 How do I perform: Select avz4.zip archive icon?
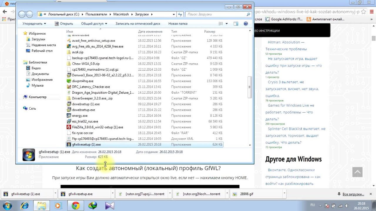click(x=69, y=52)
